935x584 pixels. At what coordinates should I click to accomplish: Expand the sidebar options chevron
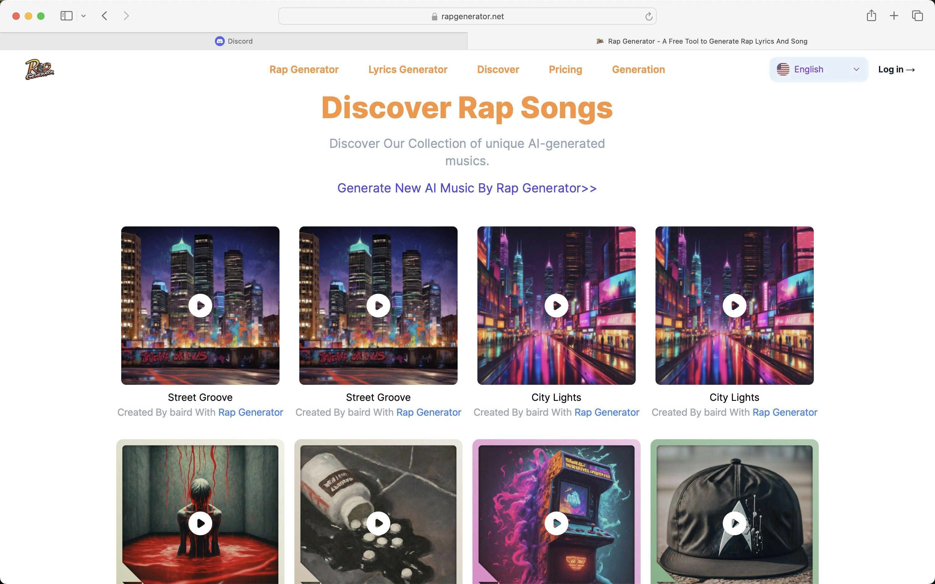pos(83,16)
